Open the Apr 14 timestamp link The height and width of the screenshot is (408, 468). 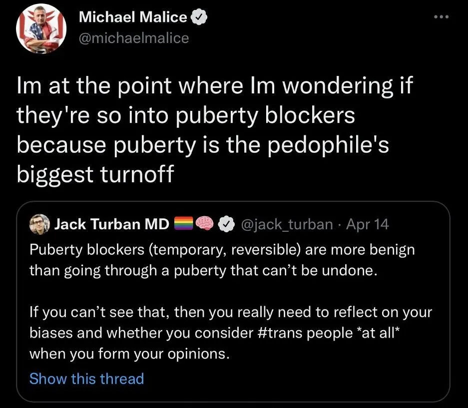point(368,224)
